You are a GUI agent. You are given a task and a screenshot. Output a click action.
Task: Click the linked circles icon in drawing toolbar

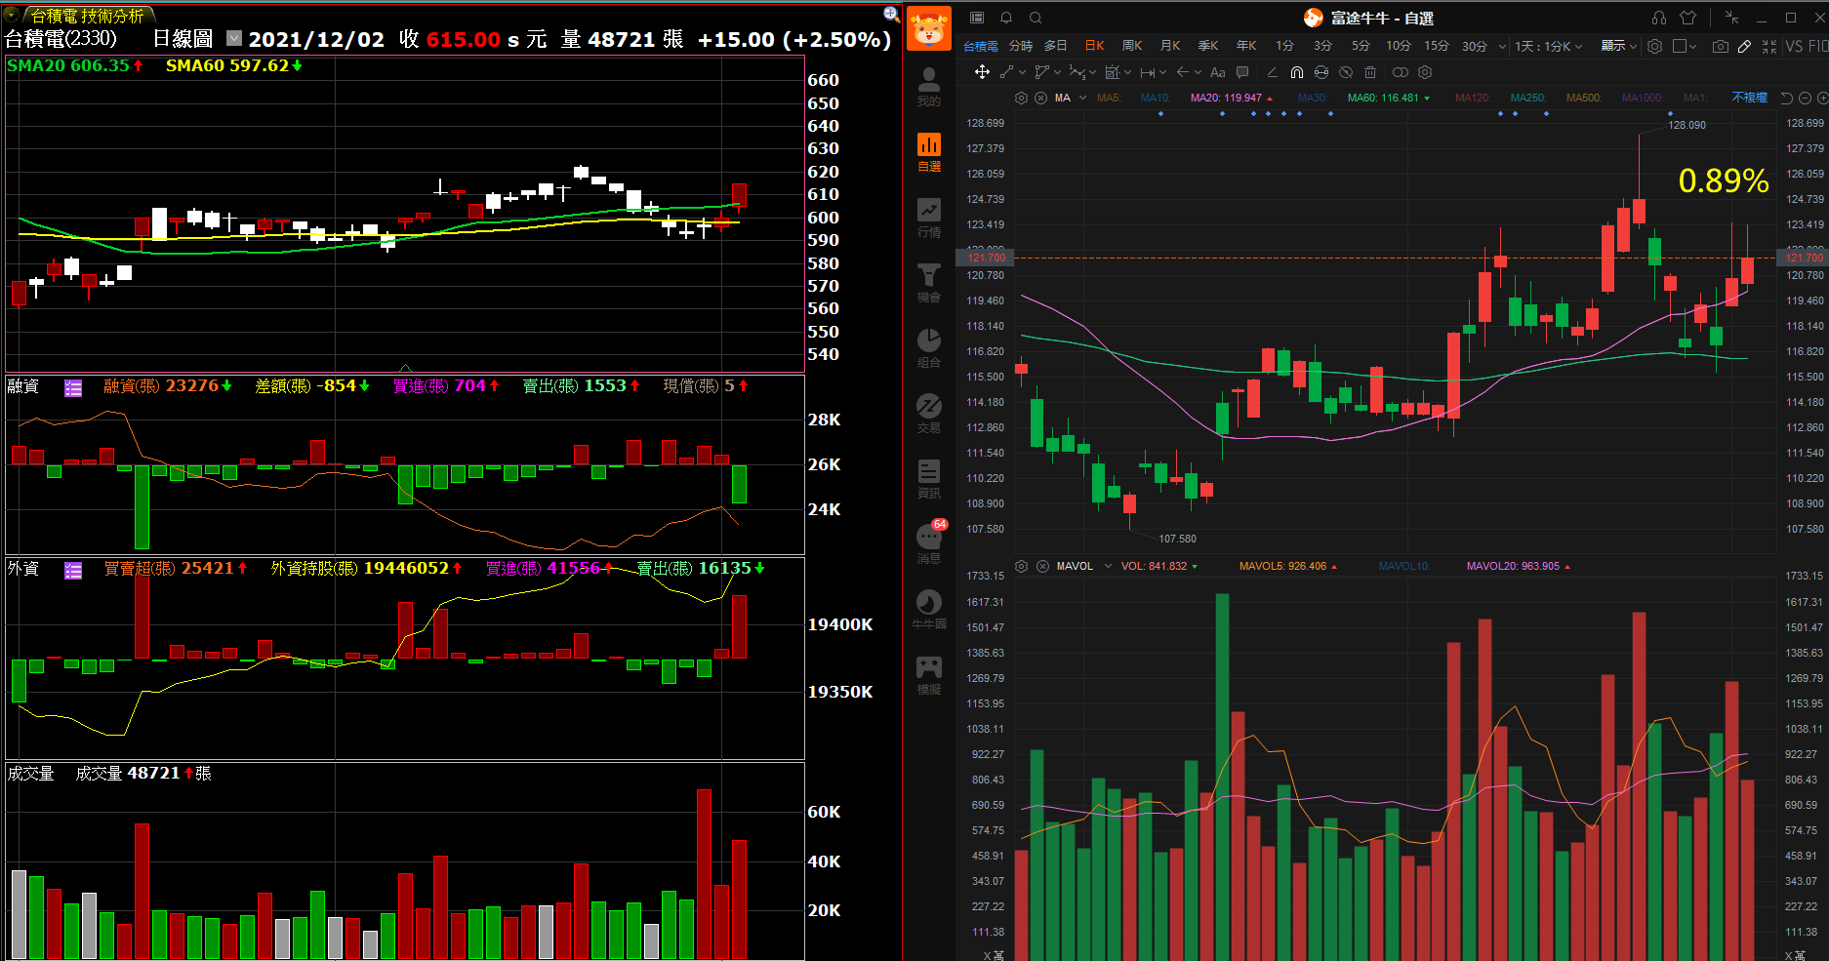[x=1401, y=72]
